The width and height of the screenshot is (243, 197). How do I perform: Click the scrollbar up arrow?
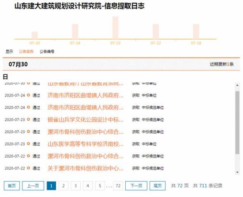click(237, 85)
